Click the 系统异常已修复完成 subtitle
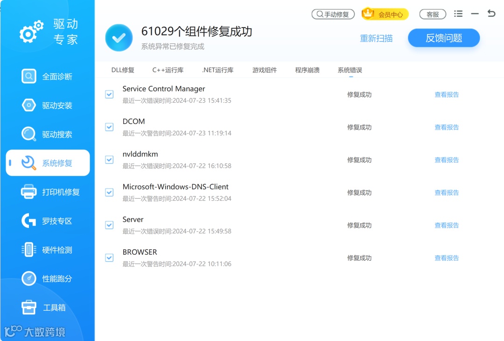The width and height of the screenshot is (504, 341). coord(173,47)
